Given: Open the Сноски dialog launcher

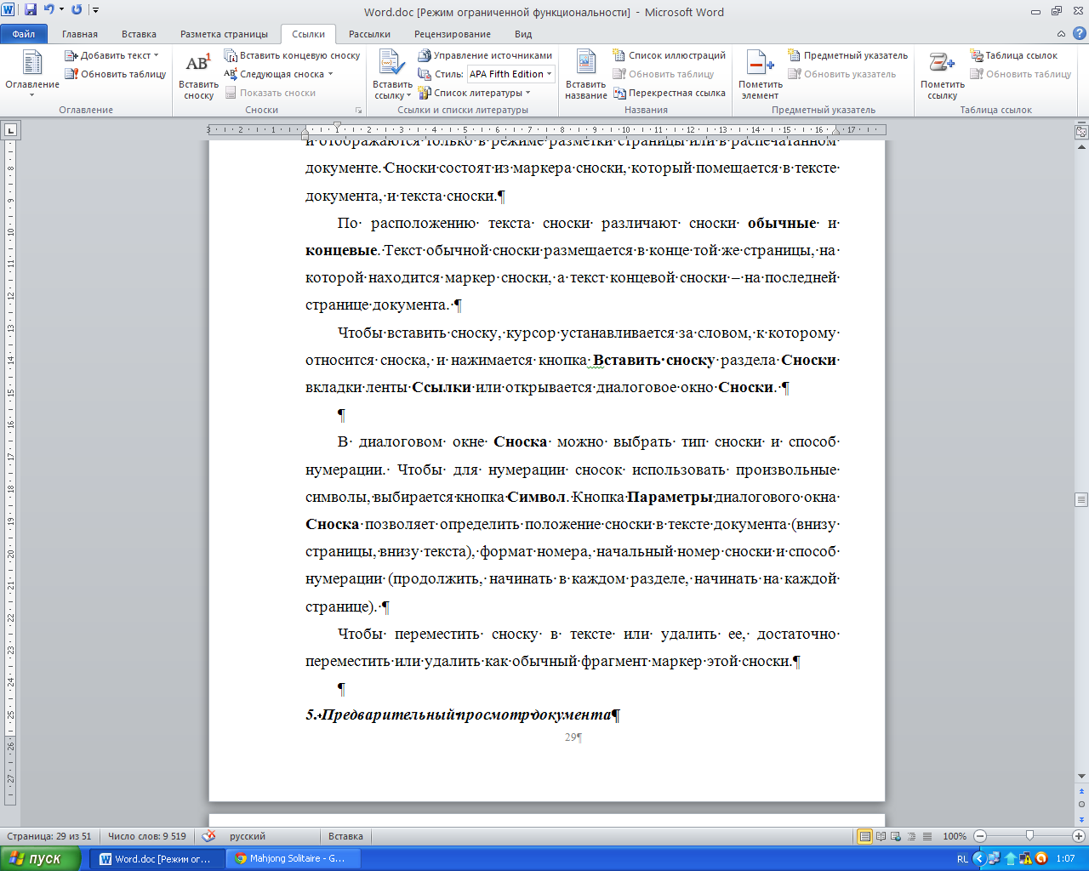Looking at the screenshot, I should pyautogui.click(x=358, y=110).
